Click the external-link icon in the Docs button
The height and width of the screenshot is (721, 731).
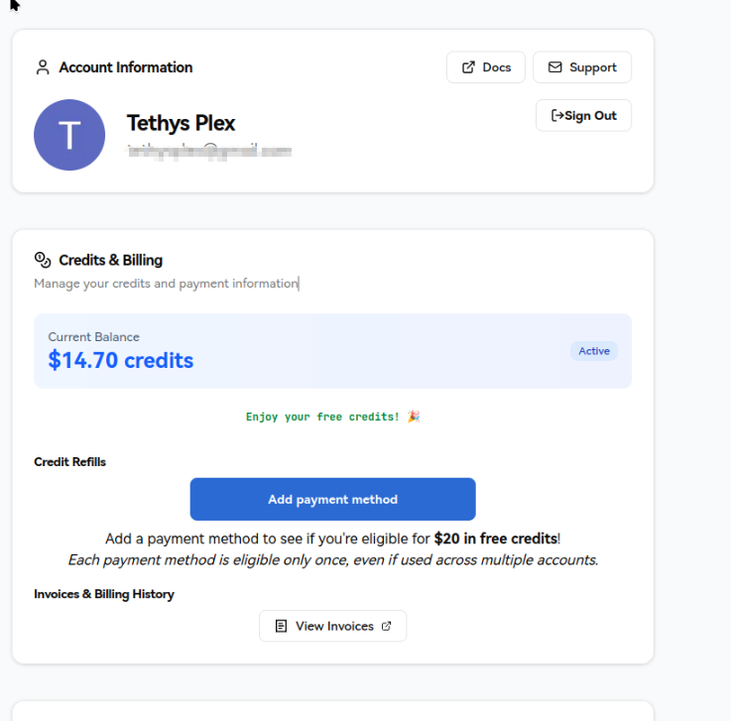coord(468,67)
